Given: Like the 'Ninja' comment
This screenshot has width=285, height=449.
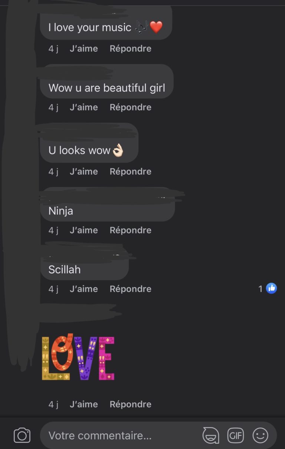Looking at the screenshot, I should pos(84,230).
